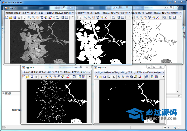Print Figure 4 using the printer icon
187x131 pixels.
(36, 77)
